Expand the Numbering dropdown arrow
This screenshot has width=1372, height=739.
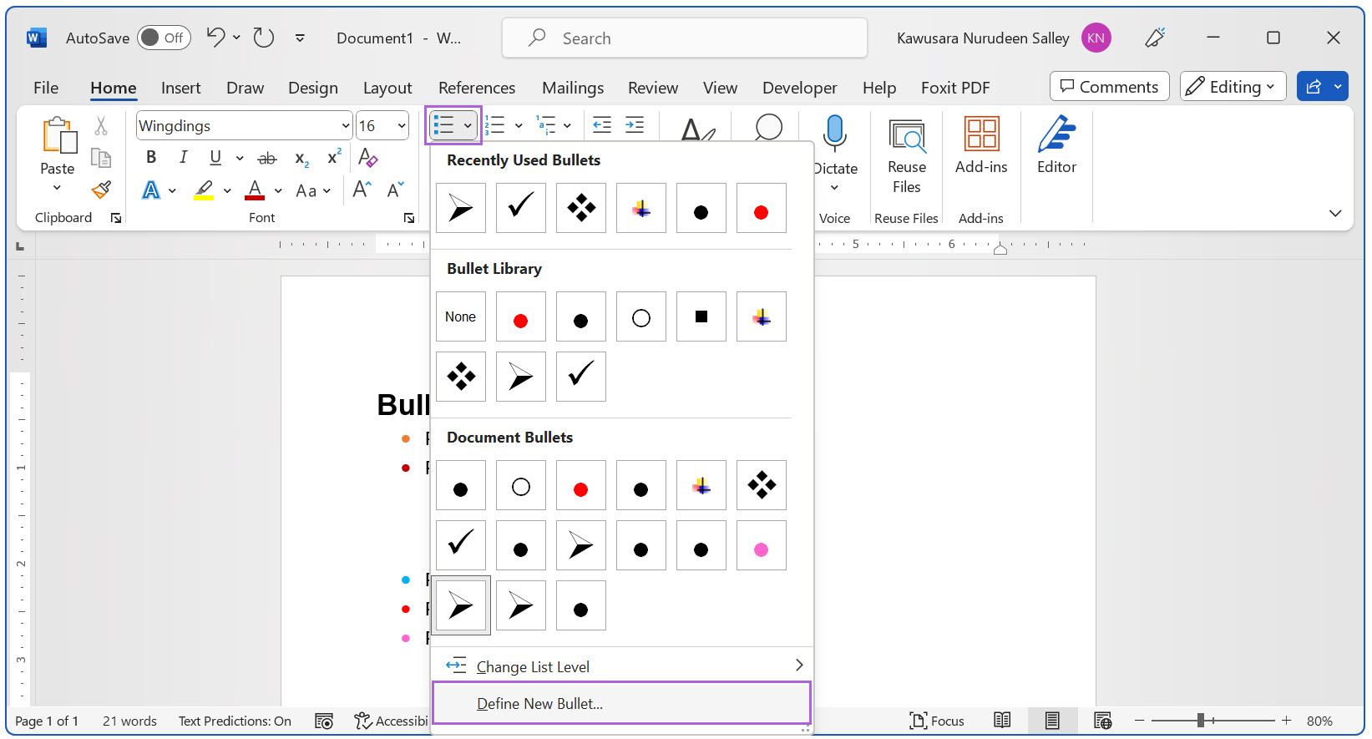(519, 125)
